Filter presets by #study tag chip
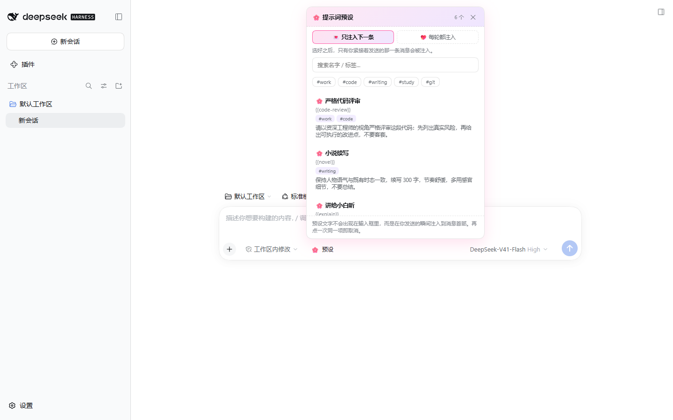The width and height of the screenshot is (673, 420). pos(406,82)
